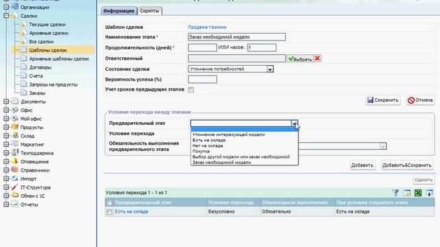Expand the Отчеты tree node

6,204
